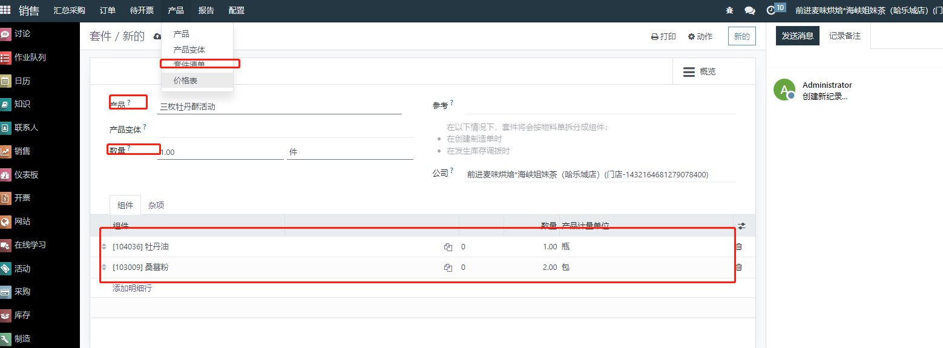The width and height of the screenshot is (943, 348).
Task: Delete the 牡丹油 component row
Action: [x=738, y=246]
